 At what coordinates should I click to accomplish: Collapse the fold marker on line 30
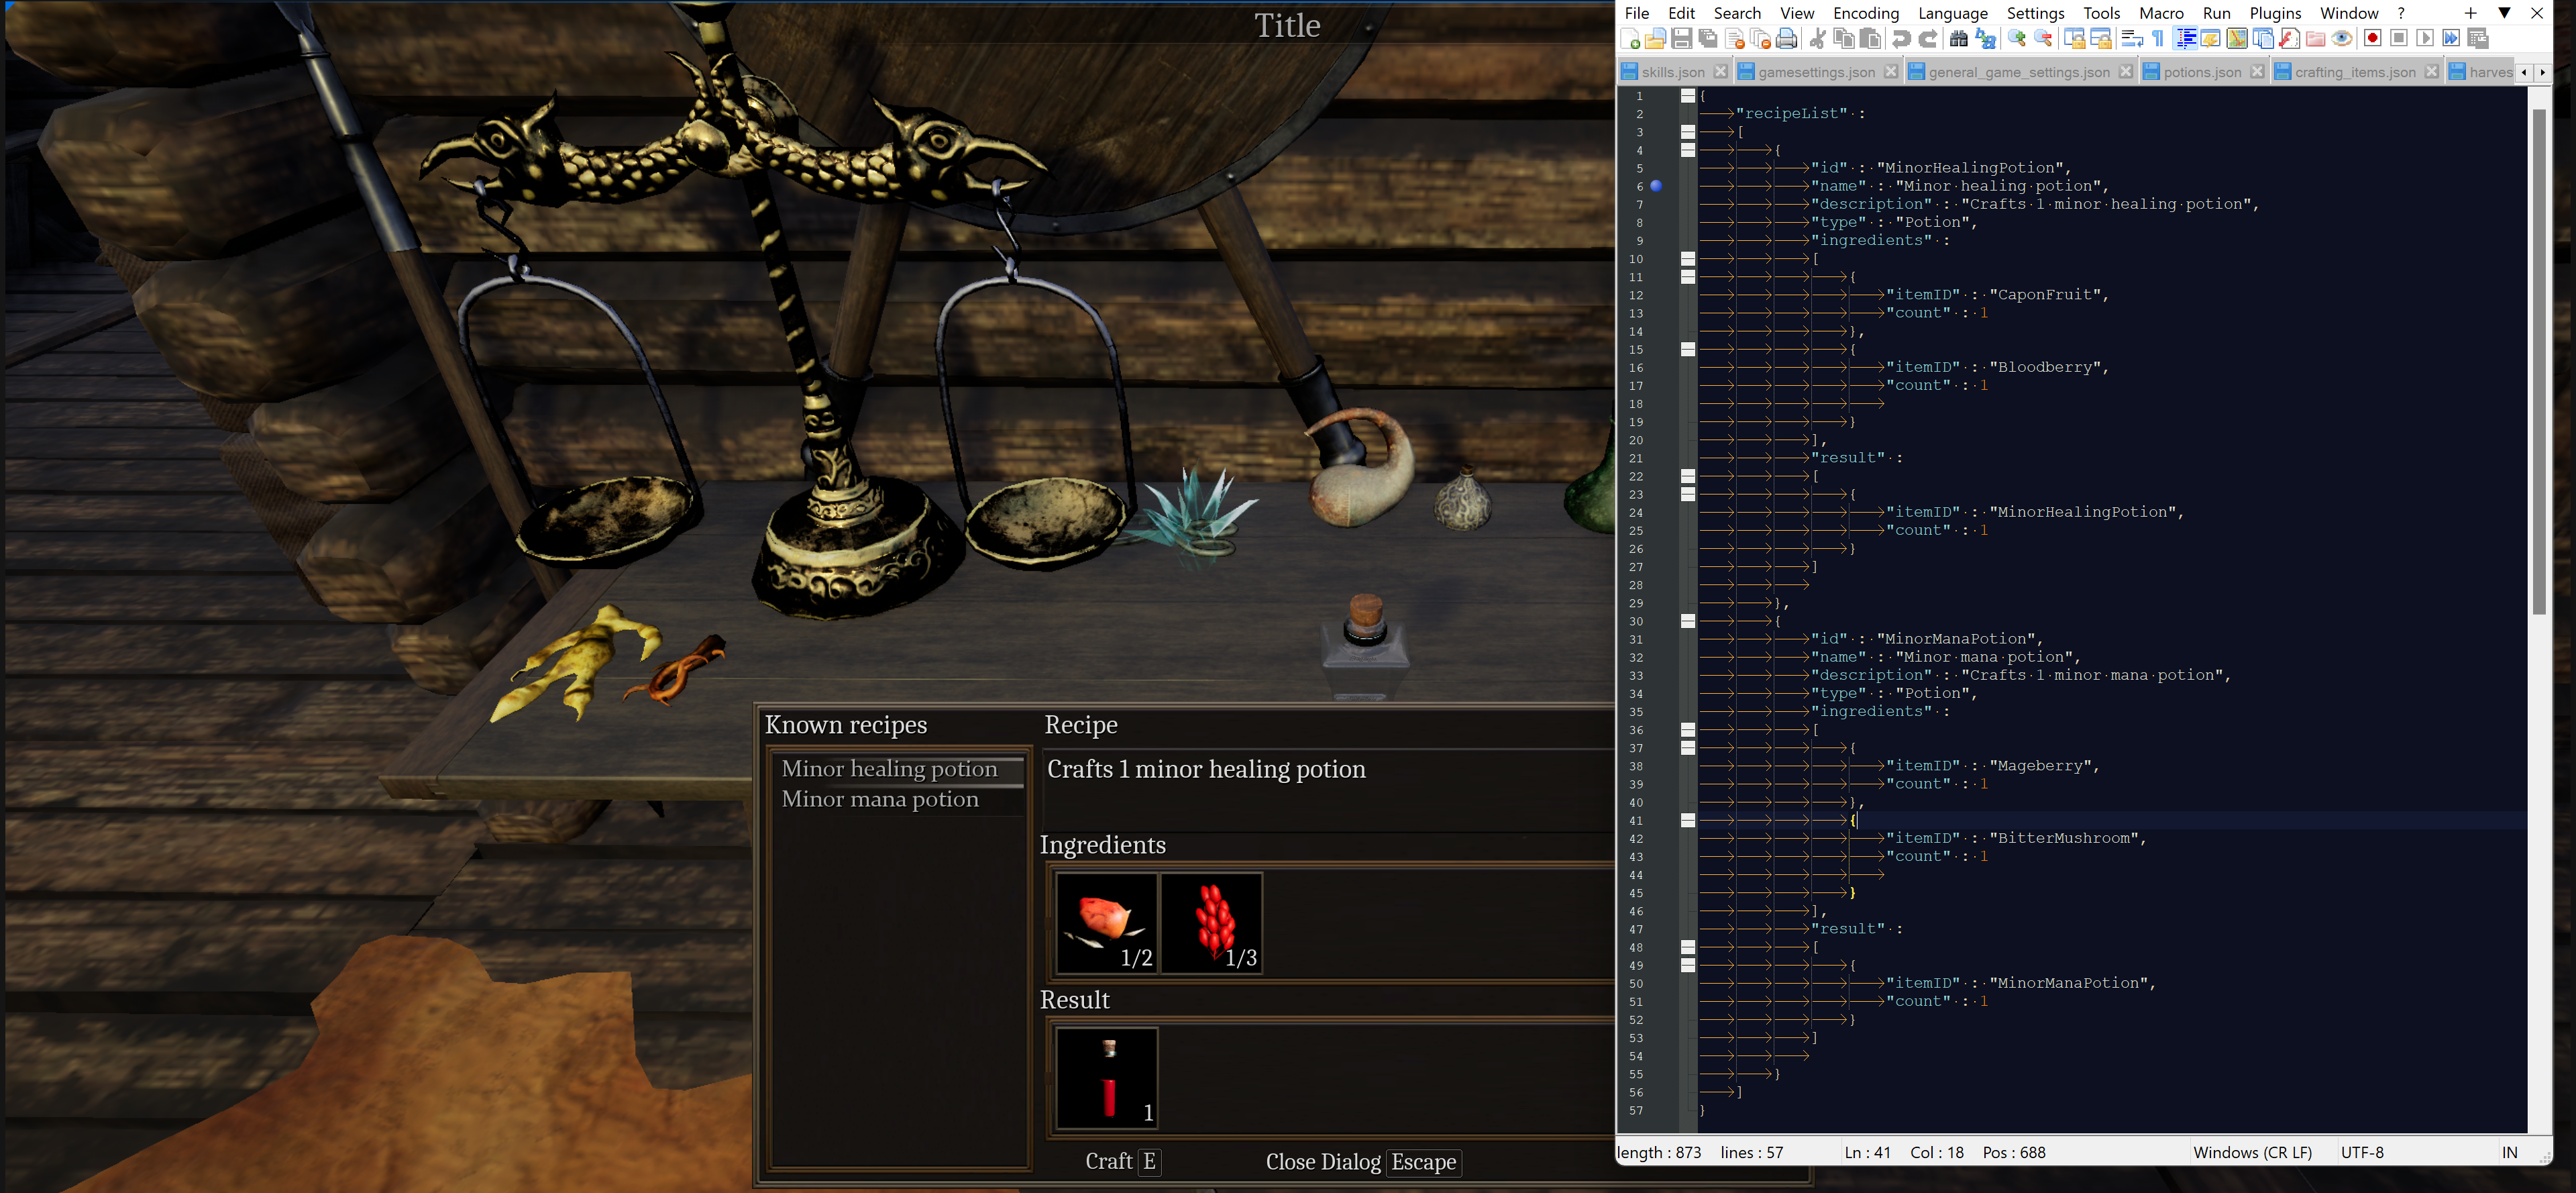click(x=1688, y=621)
